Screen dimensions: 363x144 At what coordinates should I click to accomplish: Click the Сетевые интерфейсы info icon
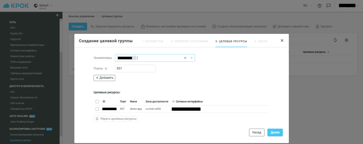click(173, 102)
